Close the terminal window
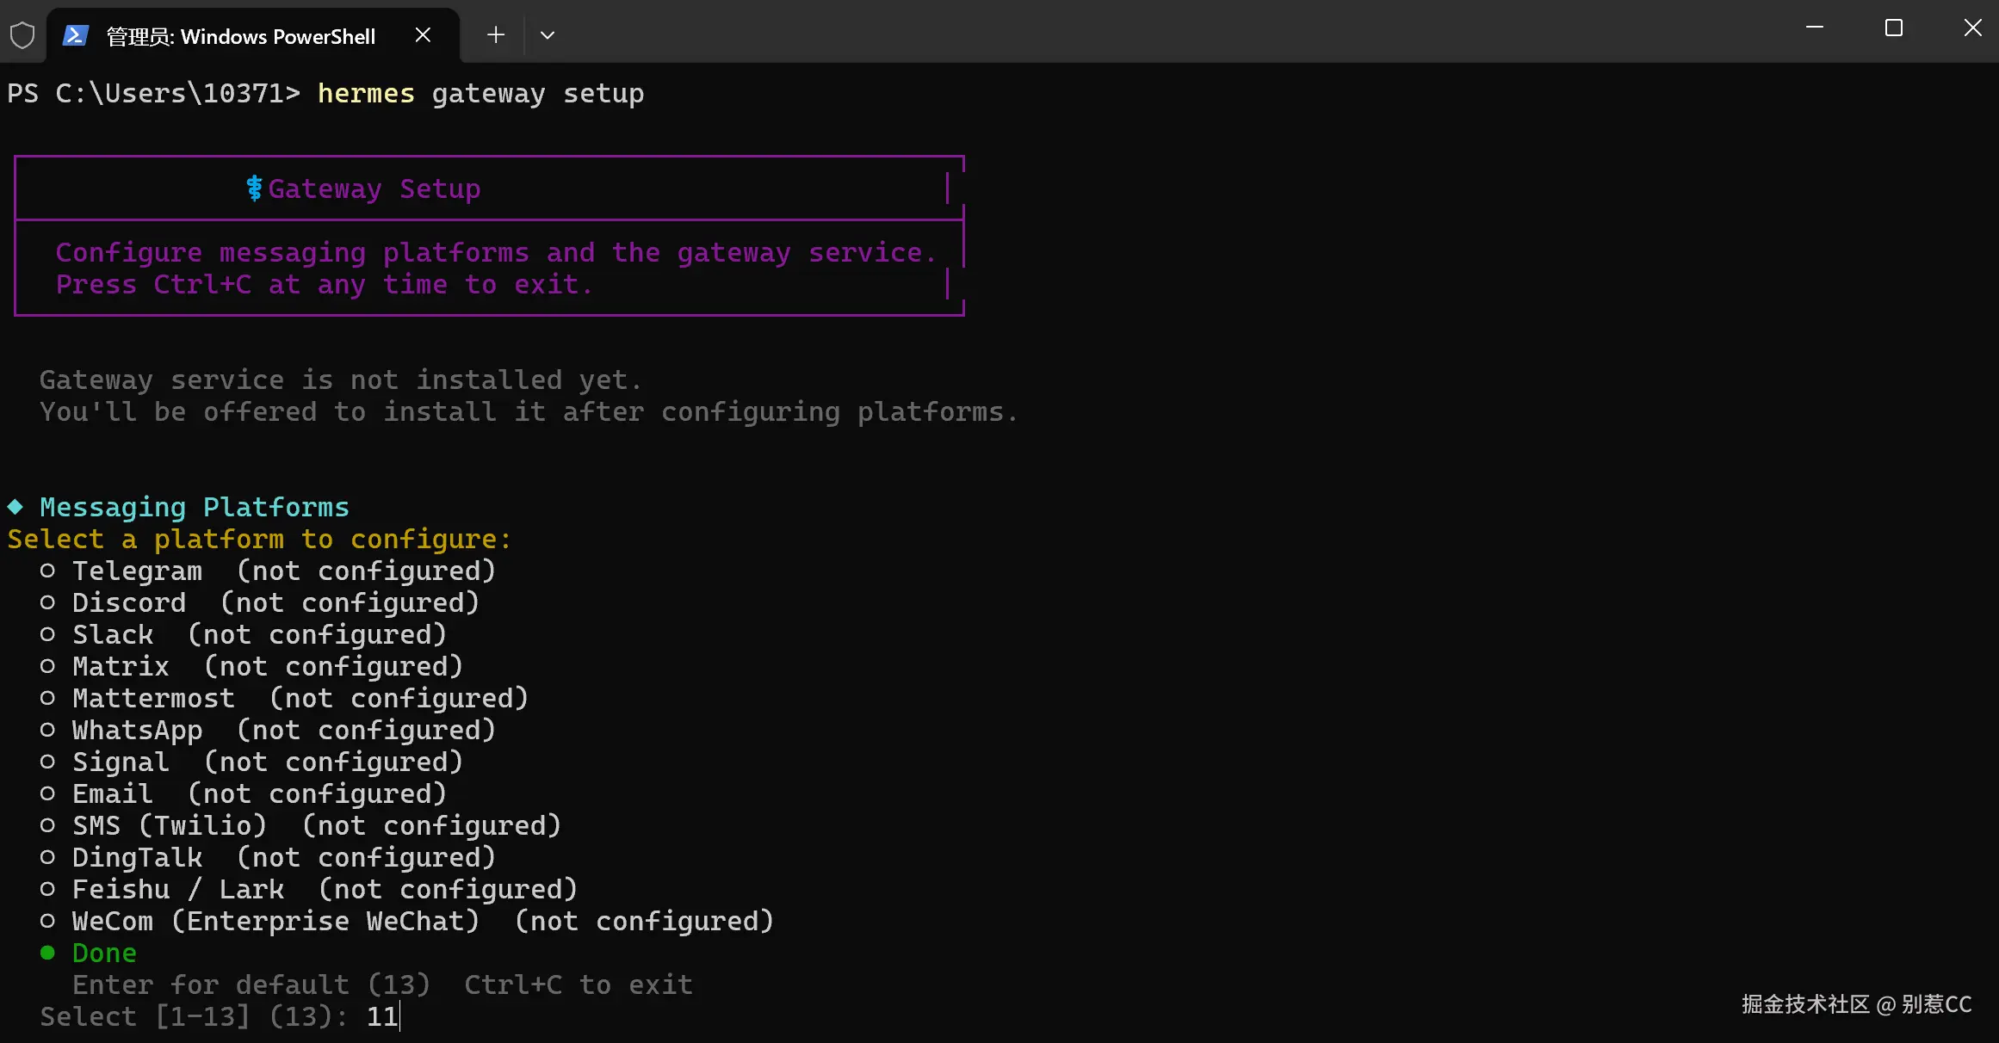1999x1043 pixels. (1972, 28)
